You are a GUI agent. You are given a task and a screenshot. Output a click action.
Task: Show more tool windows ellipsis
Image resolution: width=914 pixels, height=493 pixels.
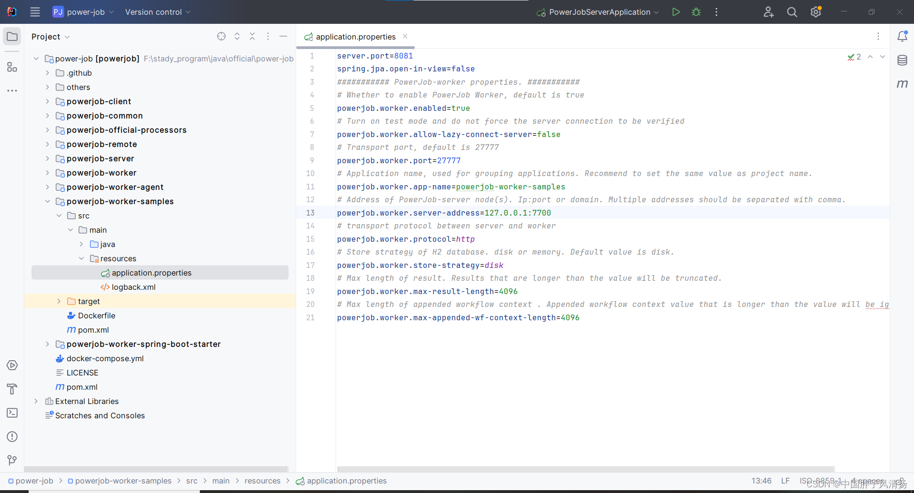(x=12, y=90)
